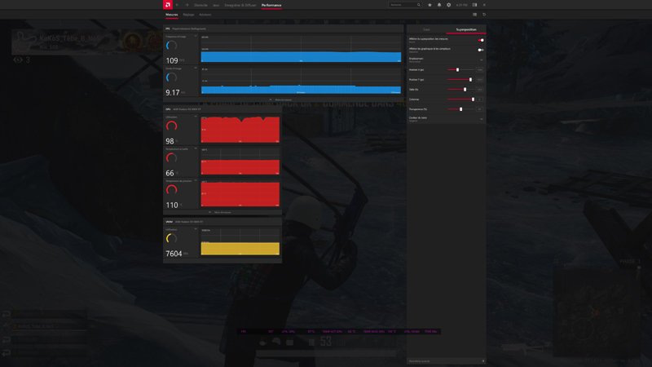Open favorites with the star icon

430,5
